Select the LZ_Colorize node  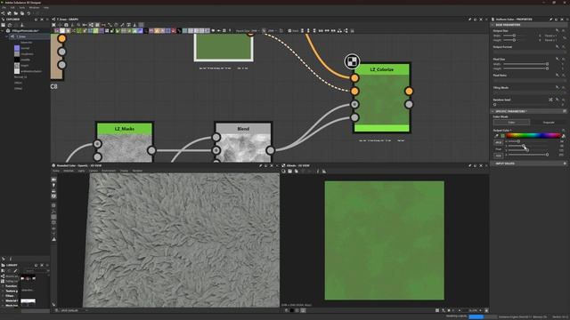click(382, 98)
